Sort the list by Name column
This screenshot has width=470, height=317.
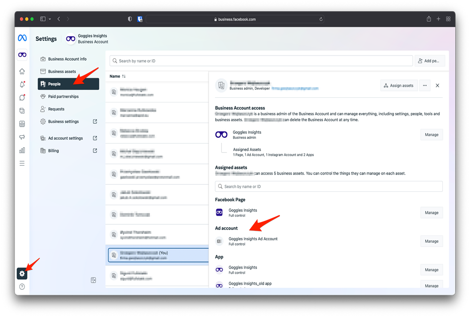[x=118, y=76]
